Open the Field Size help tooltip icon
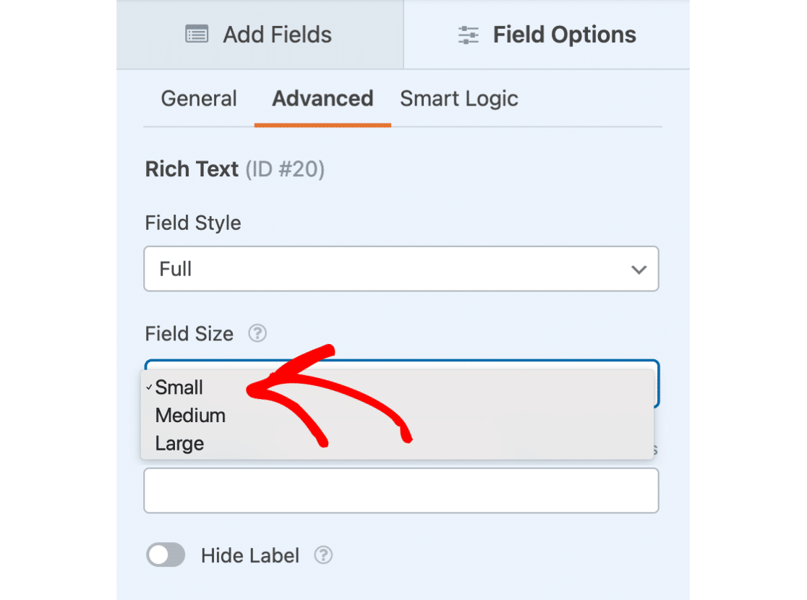This screenshot has height=600, width=807. tap(257, 334)
